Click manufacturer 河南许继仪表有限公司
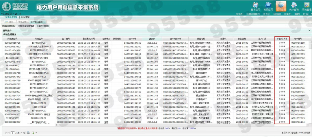 262,103
